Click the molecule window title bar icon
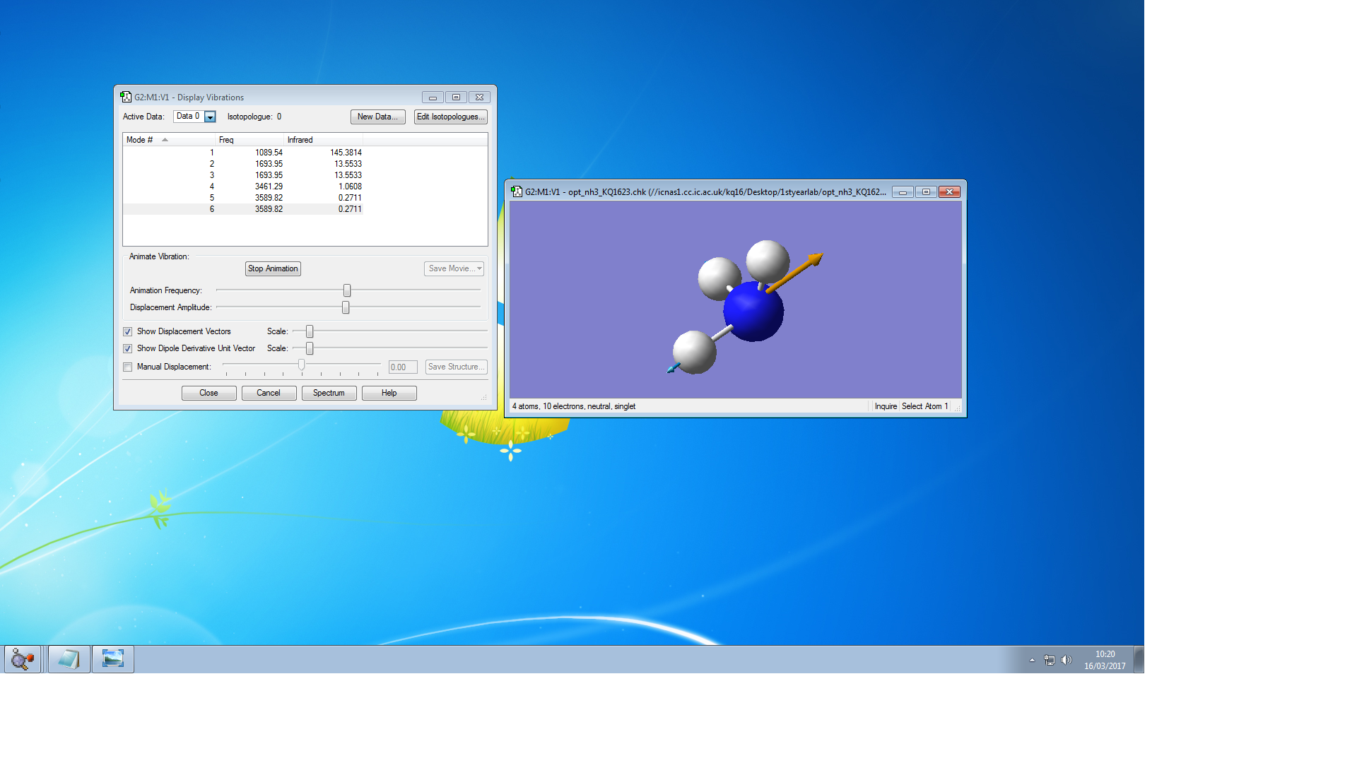 click(517, 192)
